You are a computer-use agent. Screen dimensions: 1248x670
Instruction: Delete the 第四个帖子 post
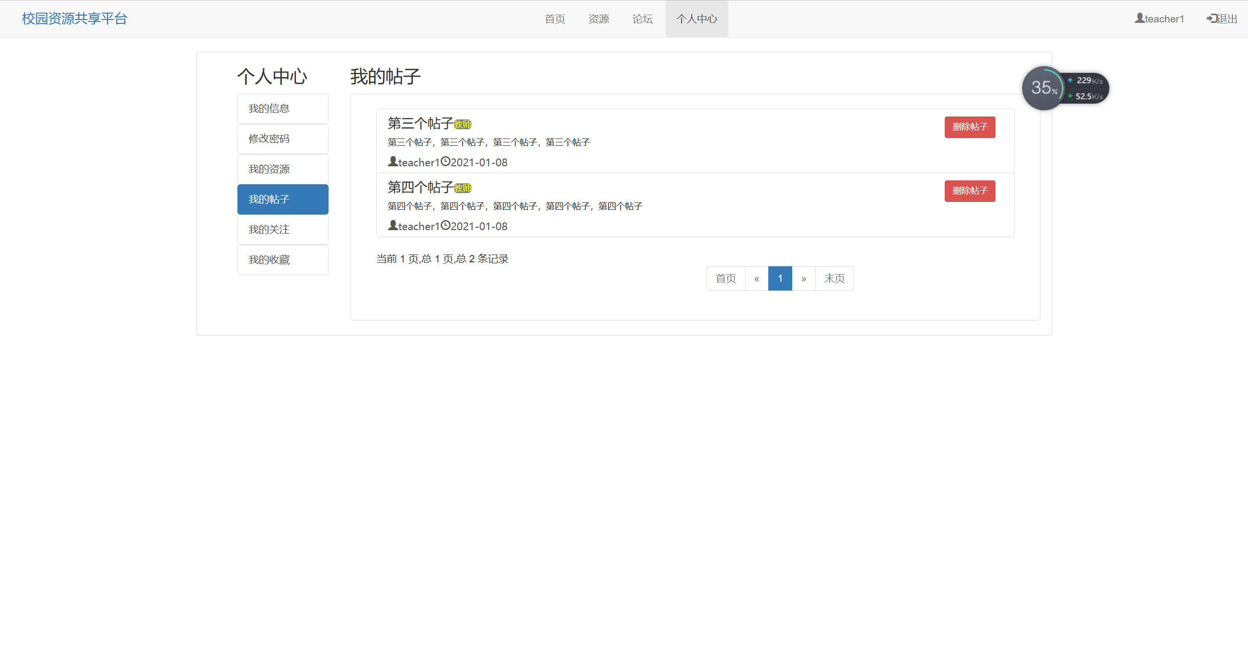(969, 191)
